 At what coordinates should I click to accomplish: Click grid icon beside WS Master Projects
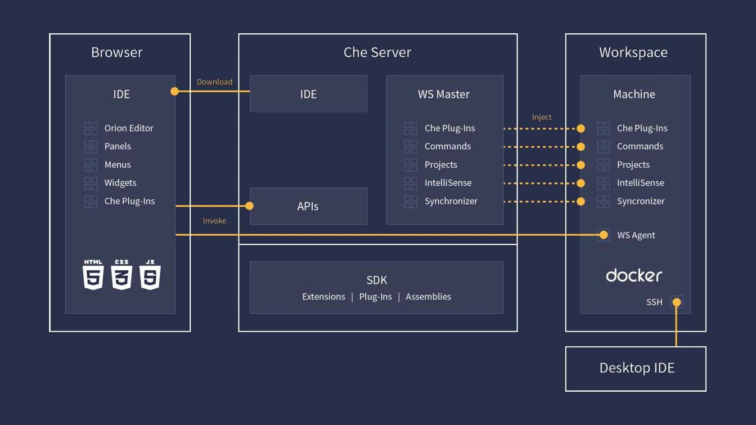(x=410, y=165)
